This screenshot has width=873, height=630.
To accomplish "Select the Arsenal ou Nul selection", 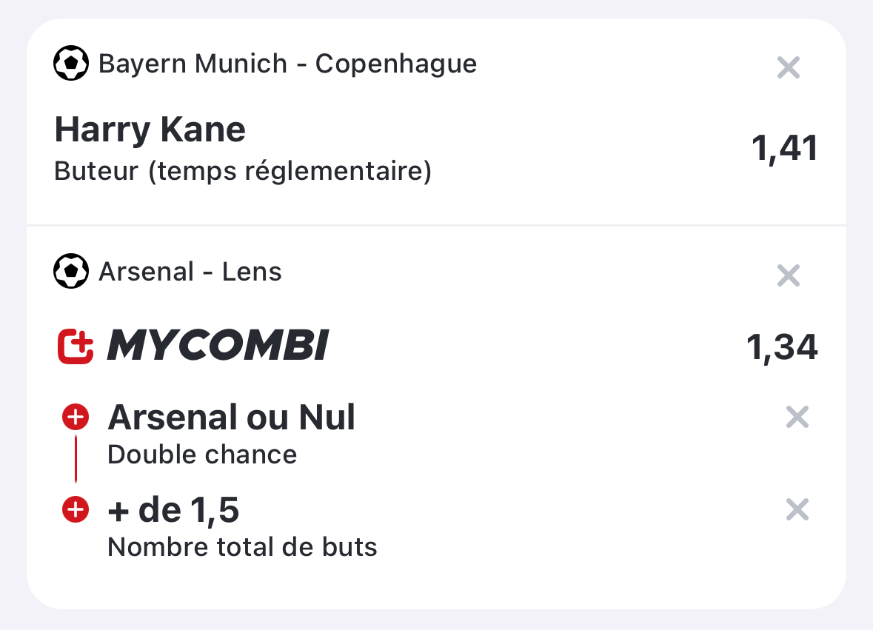I will coord(231,418).
